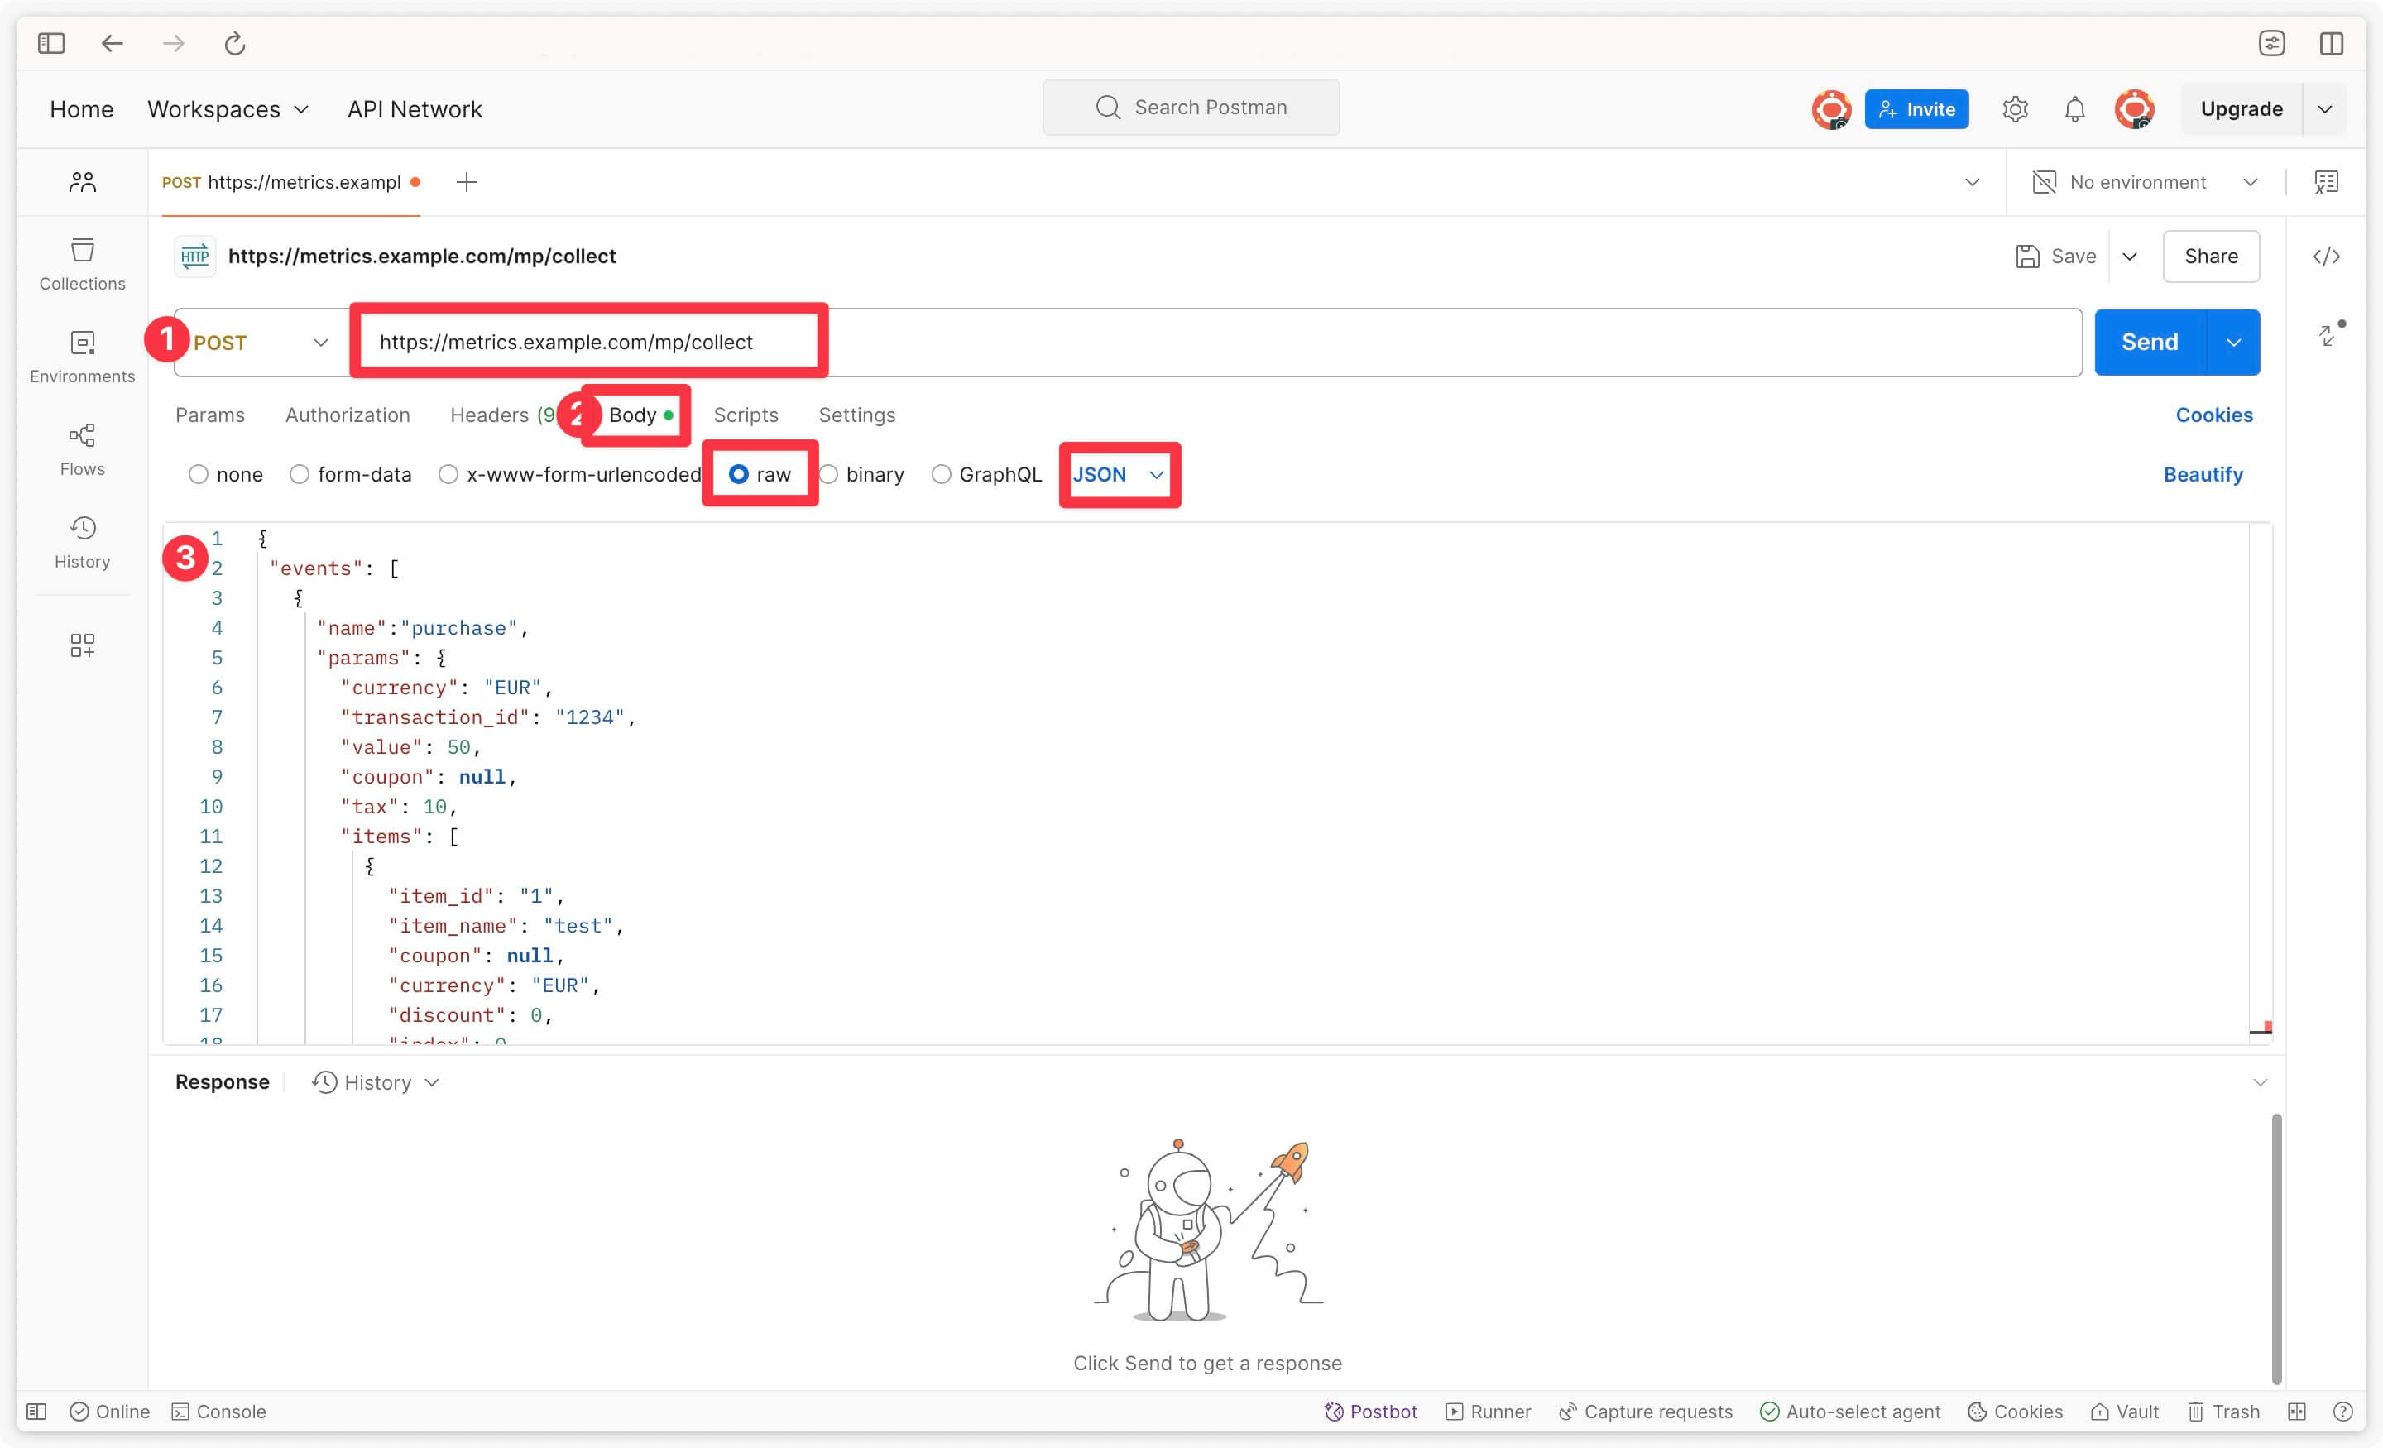Click the response pane vertical scrollbar
The width and height of the screenshot is (2383, 1448).
(x=2275, y=1248)
